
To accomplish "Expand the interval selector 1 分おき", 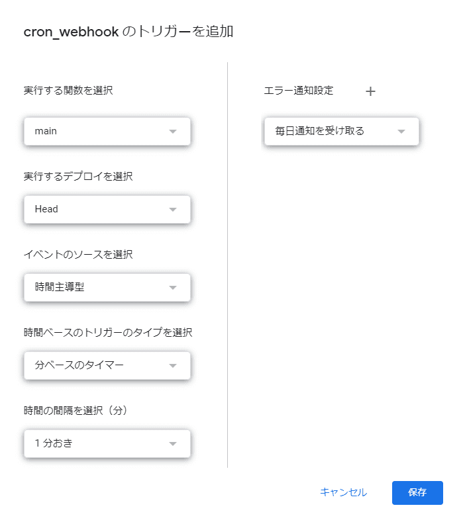I will tap(99, 443).
